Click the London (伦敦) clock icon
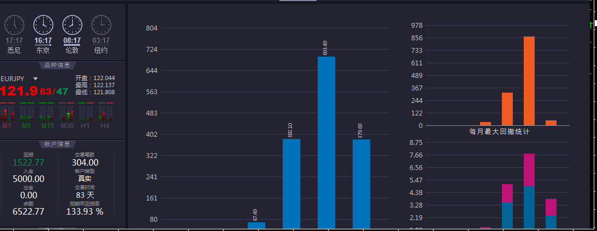597x231 pixels. point(72,25)
